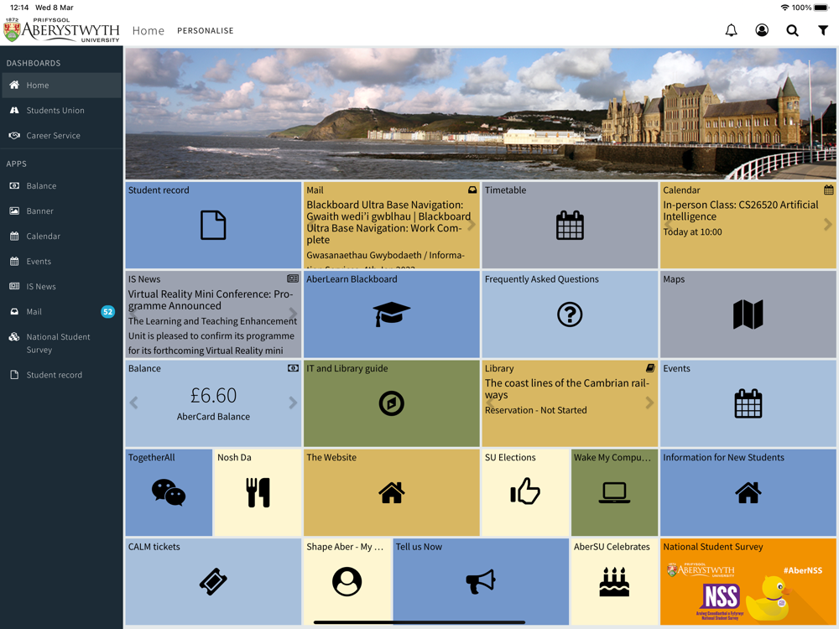
Task: Open Balance app in sidebar
Action: click(61, 185)
